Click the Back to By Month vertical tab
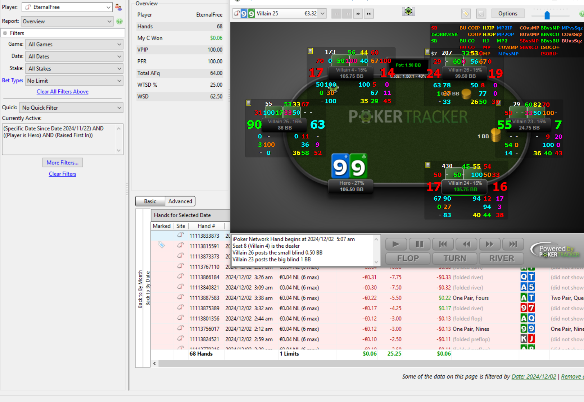The width and height of the screenshot is (584, 402). [x=140, y=289]
